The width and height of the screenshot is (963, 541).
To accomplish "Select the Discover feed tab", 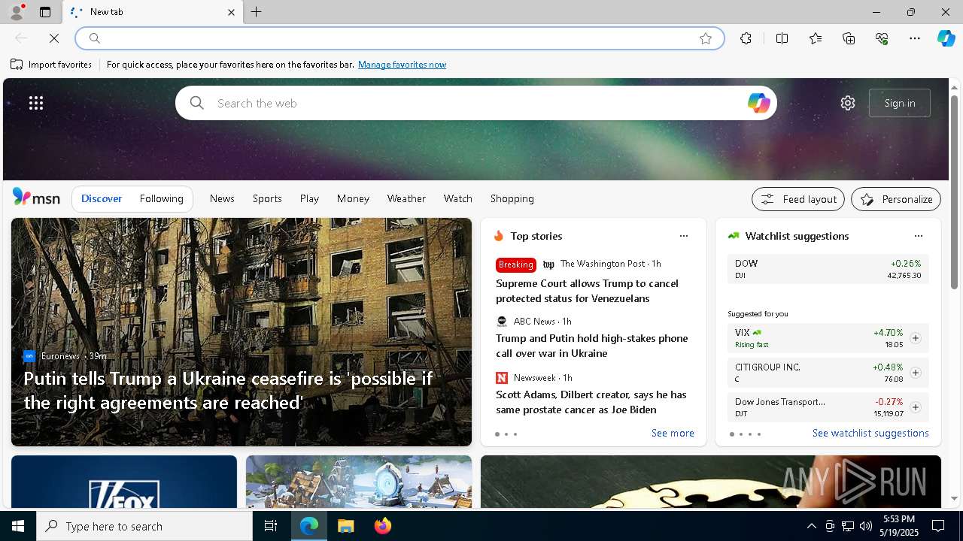I will (102, 198).
